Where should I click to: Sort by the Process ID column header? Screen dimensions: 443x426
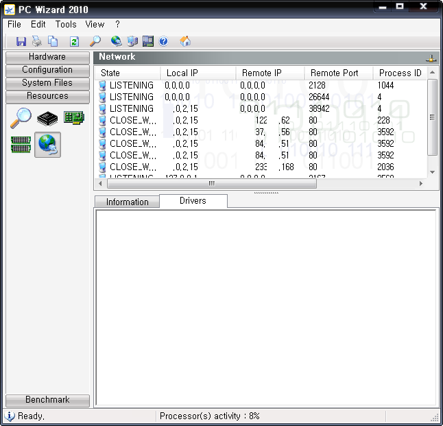pos(400,73)
